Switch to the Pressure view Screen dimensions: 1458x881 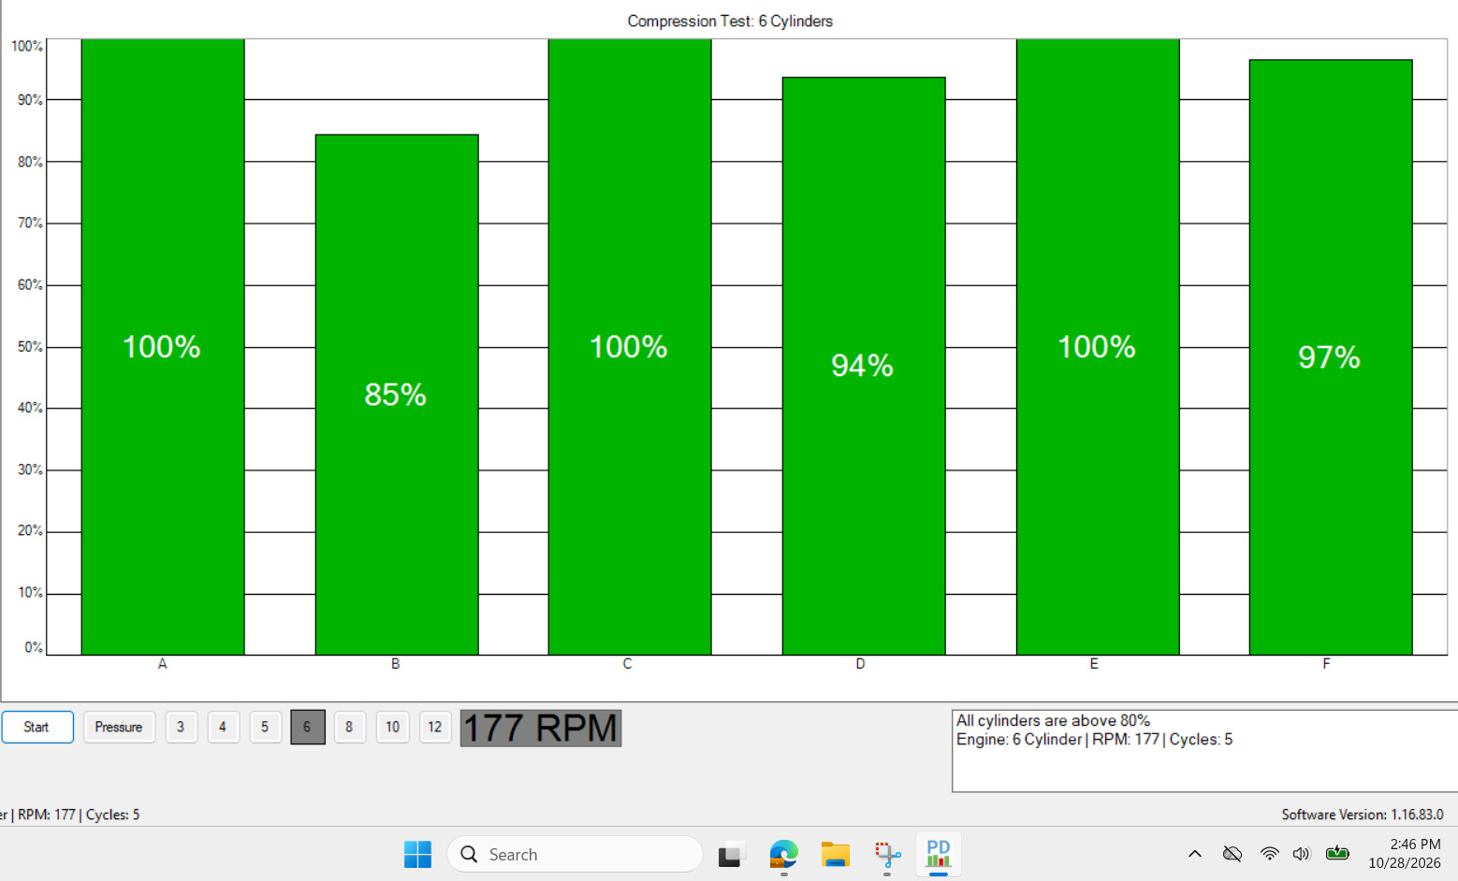click(119, 727)
